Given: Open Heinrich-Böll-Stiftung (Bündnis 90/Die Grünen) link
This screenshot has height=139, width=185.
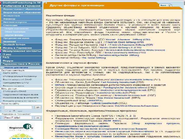Looking at the screenshot, I should [x=135, y=50].
